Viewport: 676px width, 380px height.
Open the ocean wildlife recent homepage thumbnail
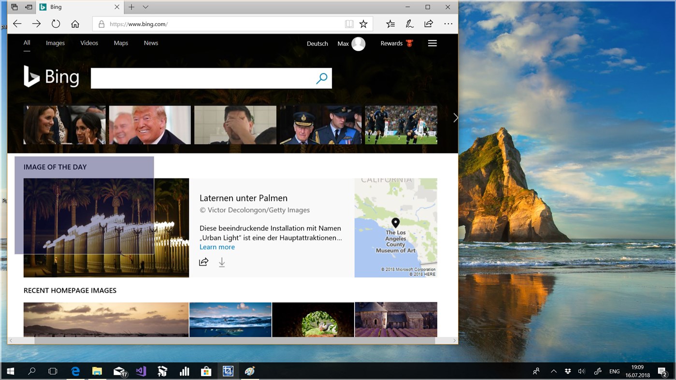click(x=230, y=320)
